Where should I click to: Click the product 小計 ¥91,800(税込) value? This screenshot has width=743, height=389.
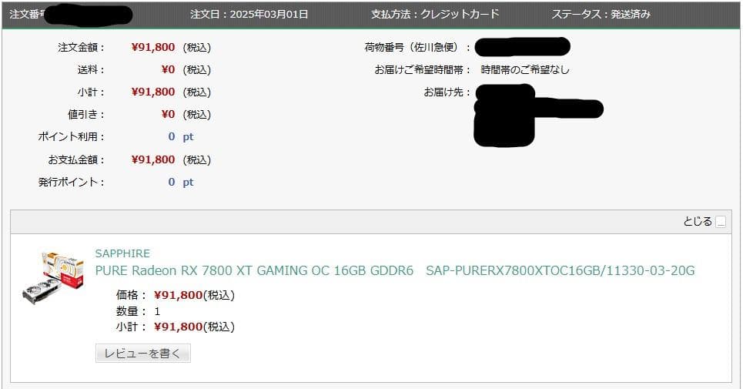tap(194, 327)
